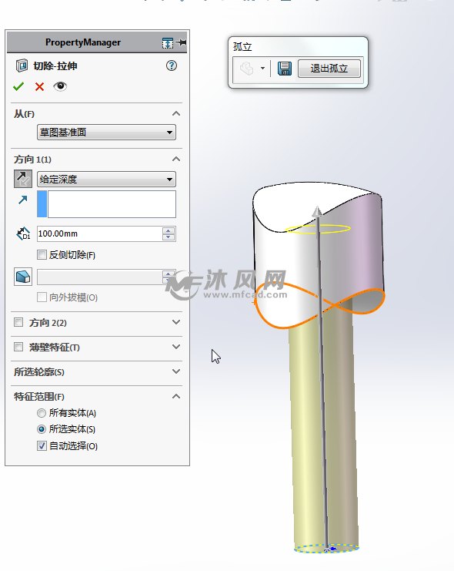The width and height of the screenshot is (454, 571).
Task: Toggle detailed preview eye icon
Action: point(60,86)
